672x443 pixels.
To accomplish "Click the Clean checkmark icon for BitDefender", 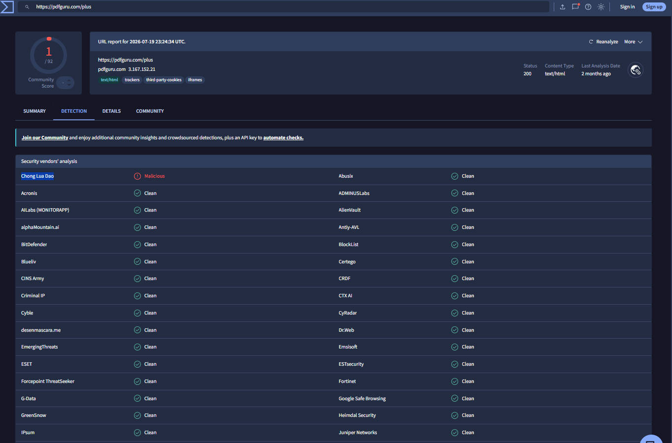I will click(137, 245).
